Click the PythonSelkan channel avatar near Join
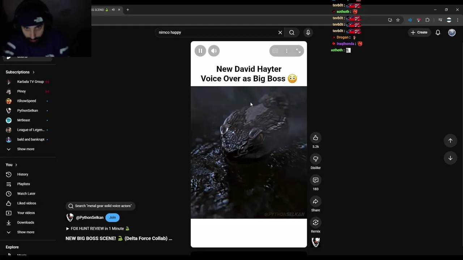 point(70,217)
